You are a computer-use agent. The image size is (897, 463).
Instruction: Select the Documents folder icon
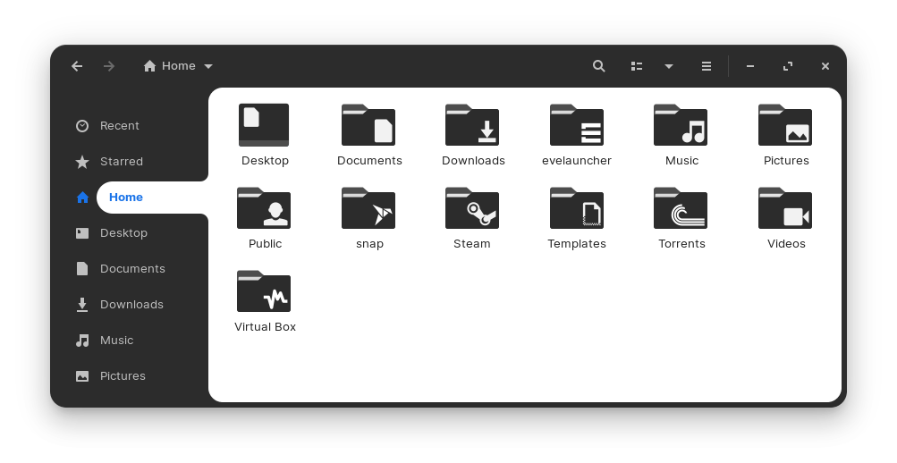[x=368, y=125]
